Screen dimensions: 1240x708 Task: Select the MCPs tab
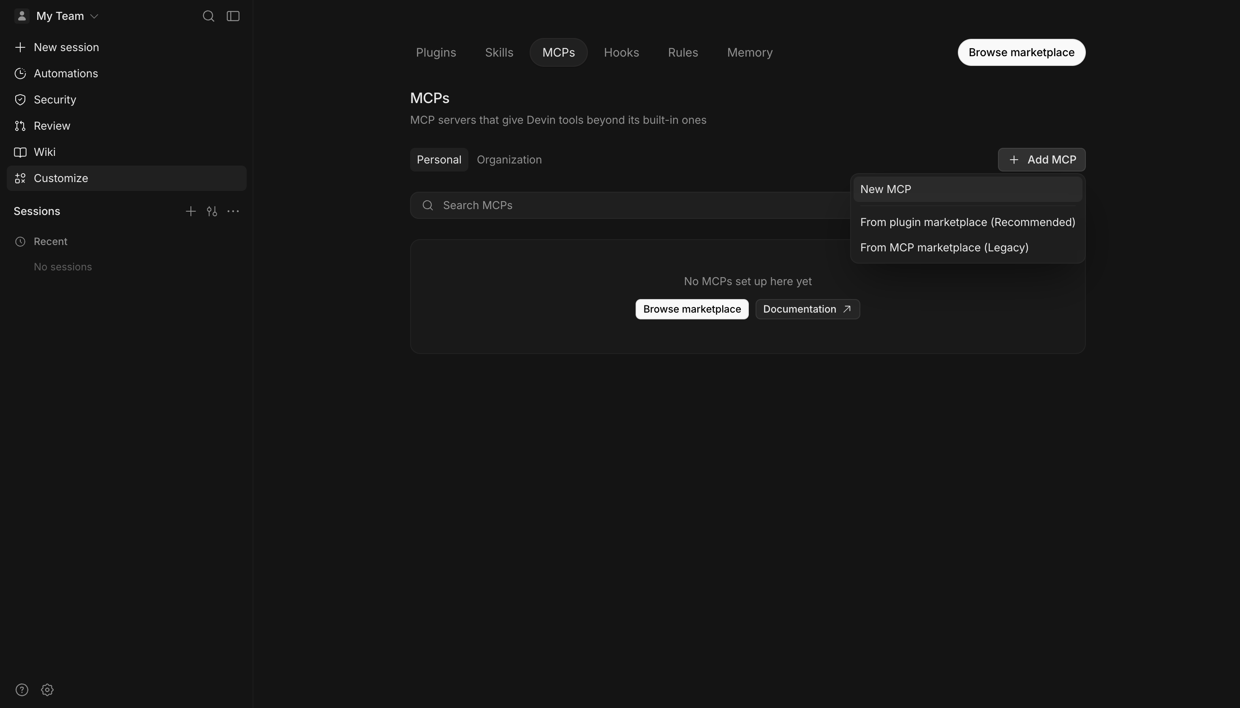point(558,52)
